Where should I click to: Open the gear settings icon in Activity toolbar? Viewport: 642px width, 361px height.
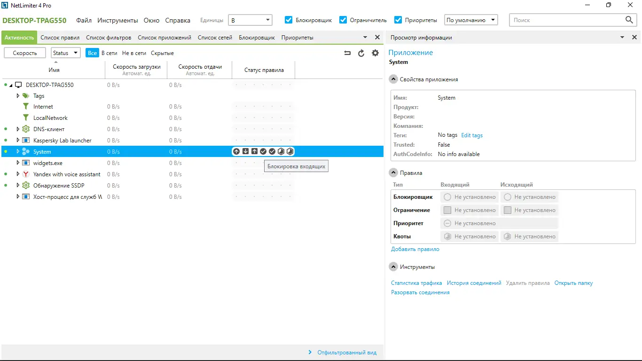coord(375,53)
